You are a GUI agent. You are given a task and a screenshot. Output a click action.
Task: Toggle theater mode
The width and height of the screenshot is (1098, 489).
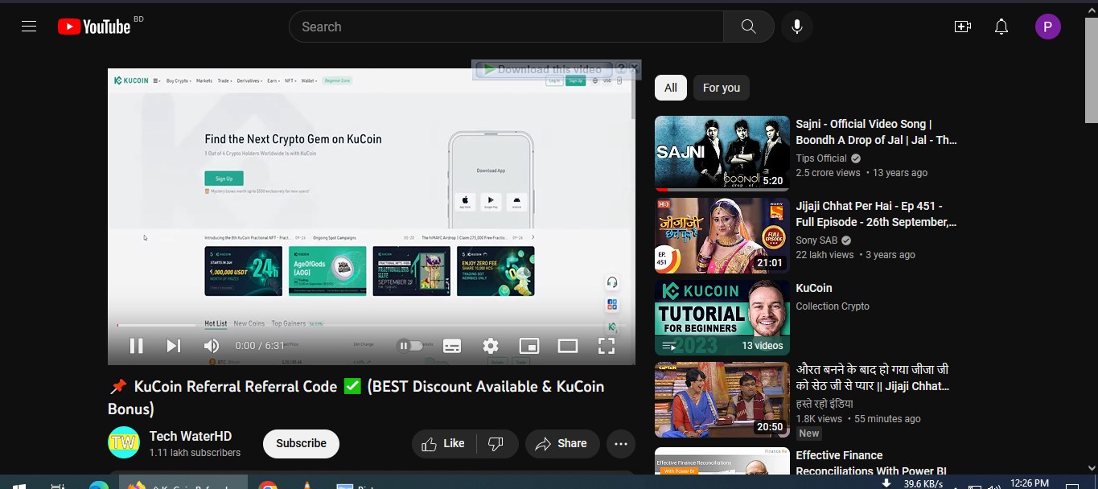click(568, 346)
